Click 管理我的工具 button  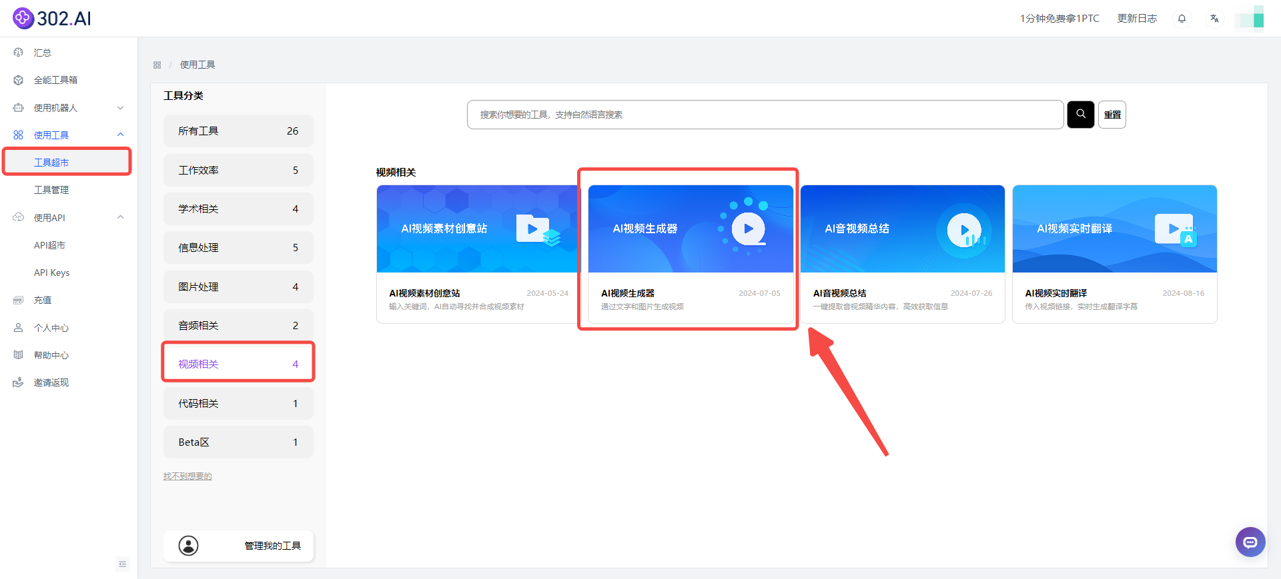pyautogui.click(x=238, y=546)
